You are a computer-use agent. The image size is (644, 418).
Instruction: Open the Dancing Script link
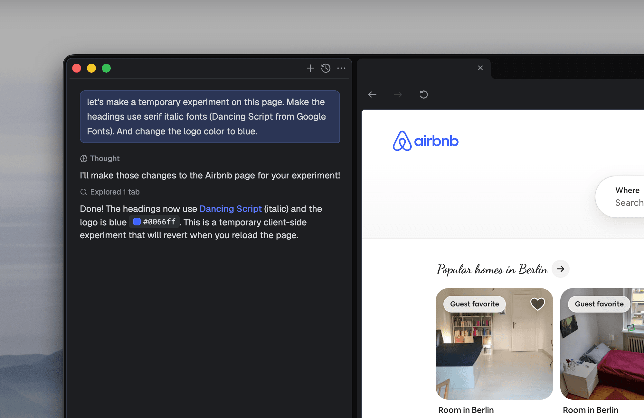(231, 209)
